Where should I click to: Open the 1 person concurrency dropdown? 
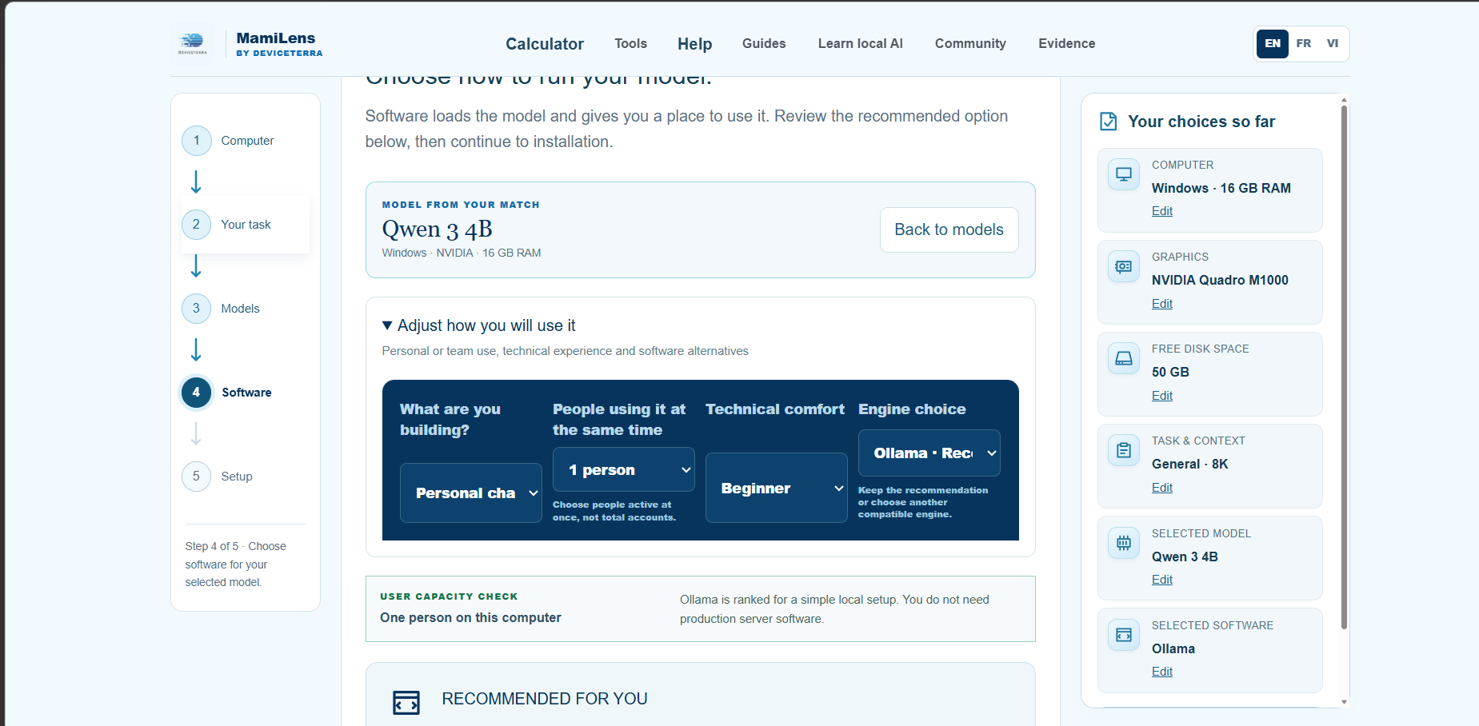point(624,470)
